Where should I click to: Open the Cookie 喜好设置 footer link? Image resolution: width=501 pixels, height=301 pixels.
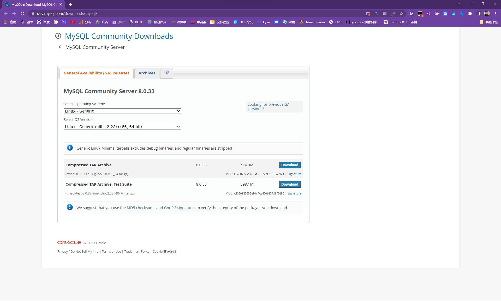coord(164,252)
